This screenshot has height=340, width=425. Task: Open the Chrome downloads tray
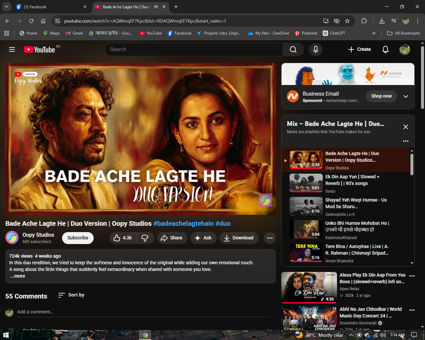(x=382, y=21)
